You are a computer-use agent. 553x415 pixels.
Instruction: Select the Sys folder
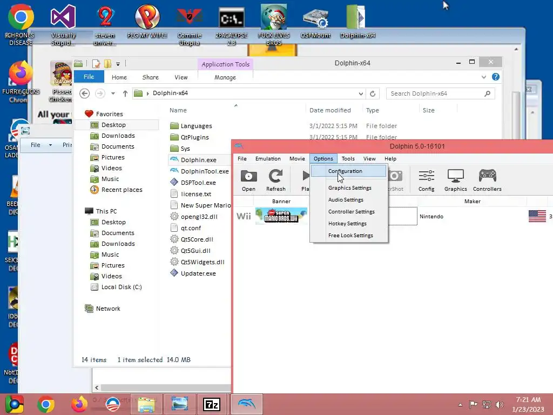click(185, 149)
